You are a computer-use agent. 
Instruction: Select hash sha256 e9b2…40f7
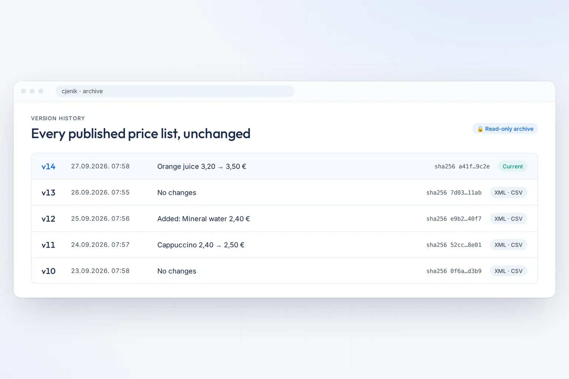point(454,219)
